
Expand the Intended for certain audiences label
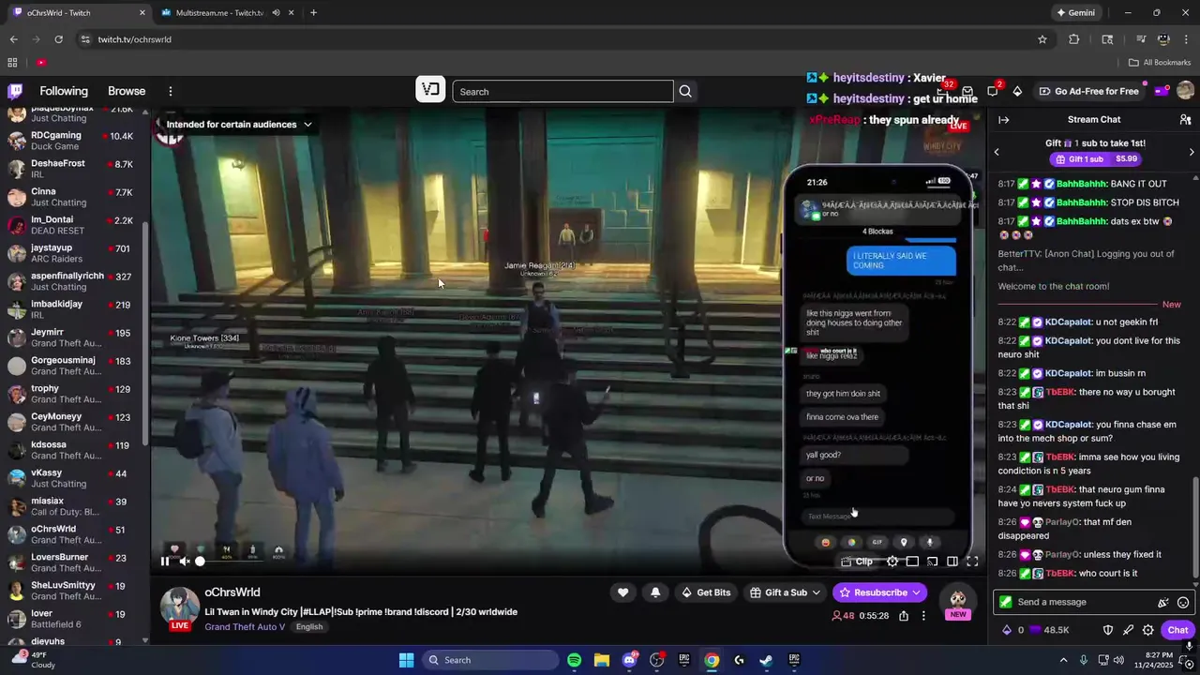pyautogui.click(x=239, y=124)
